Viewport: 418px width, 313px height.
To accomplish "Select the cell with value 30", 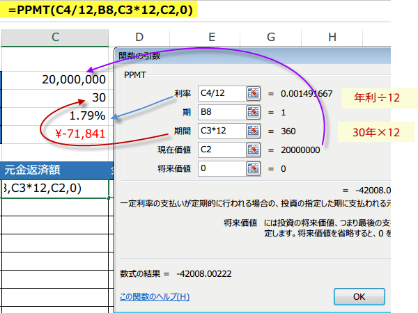I will (x=55, y=97).
